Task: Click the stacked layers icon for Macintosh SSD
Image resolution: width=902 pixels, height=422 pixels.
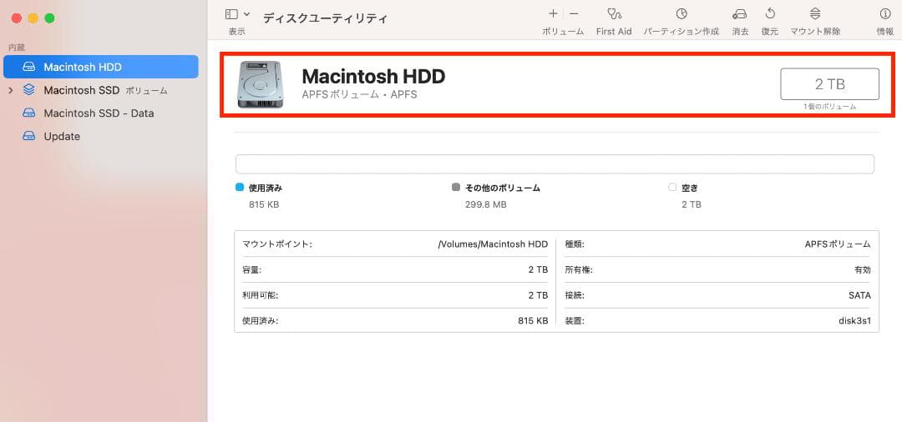Action: (28, 90)
